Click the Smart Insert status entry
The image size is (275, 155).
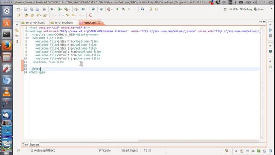(130, 150)
